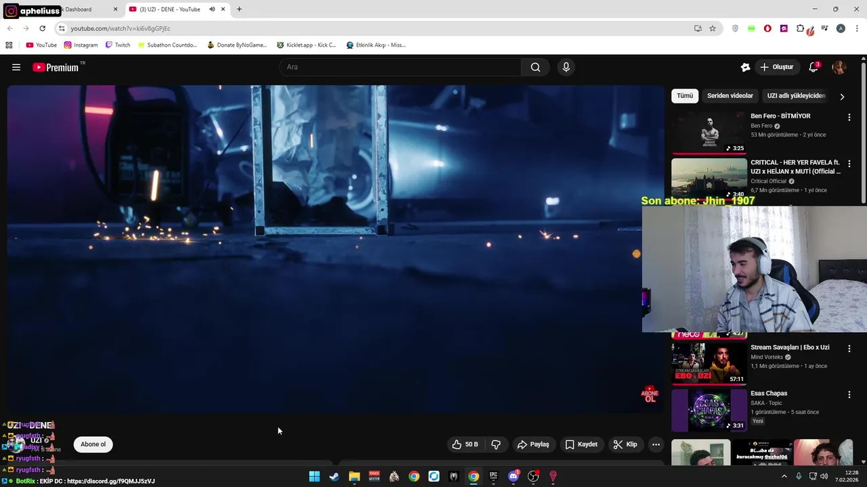Open a new browser tab

tap(239, 9)
